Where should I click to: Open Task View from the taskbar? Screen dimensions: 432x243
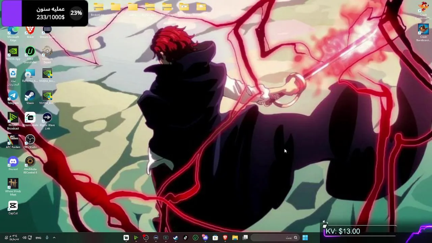(x=245, y=238)
